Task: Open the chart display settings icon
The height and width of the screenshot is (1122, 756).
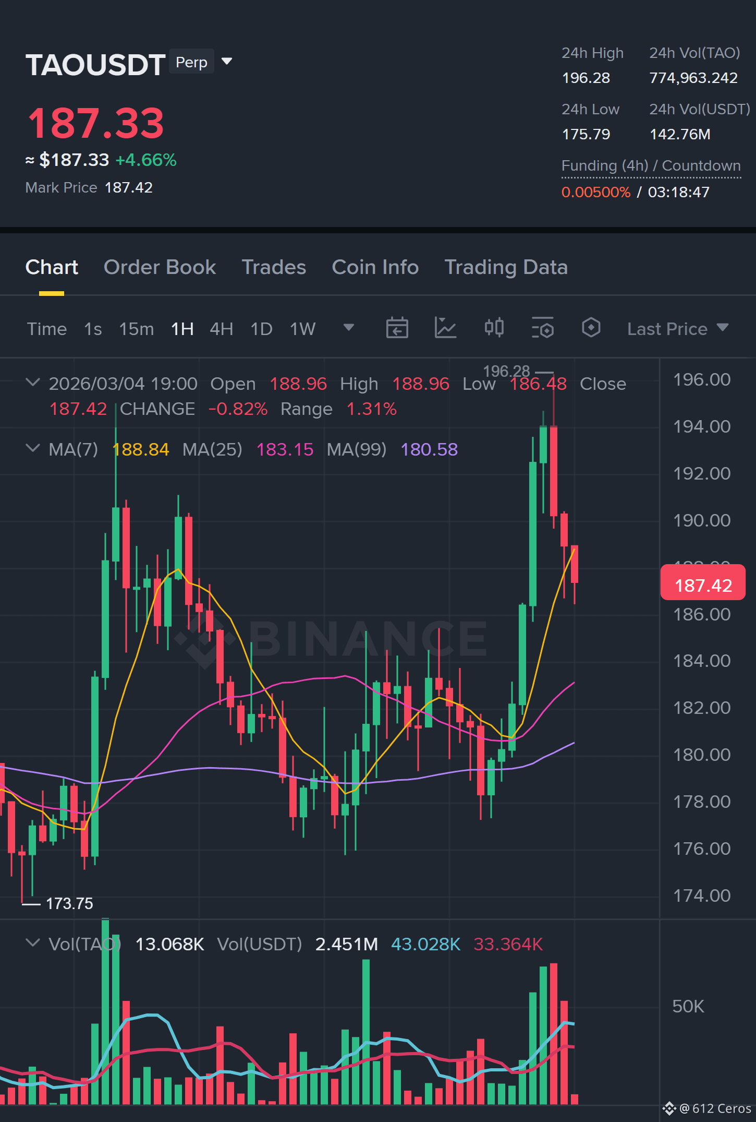Action: [542, 328]
